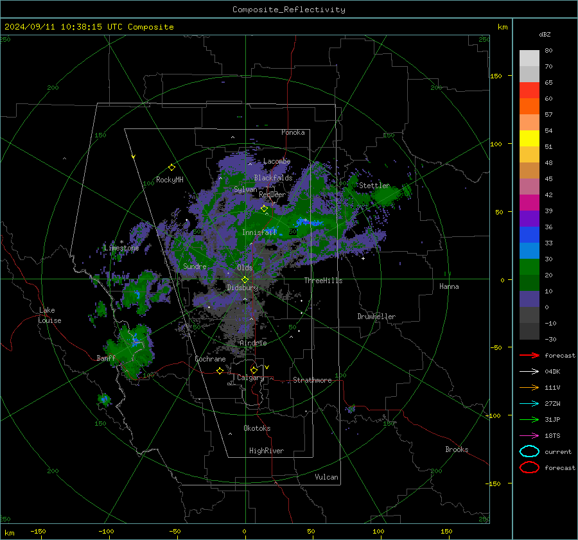The width and height of the screenshot is (578, 540).
Task: Click the Ponoka city label
Action: (x=293, y=132)
